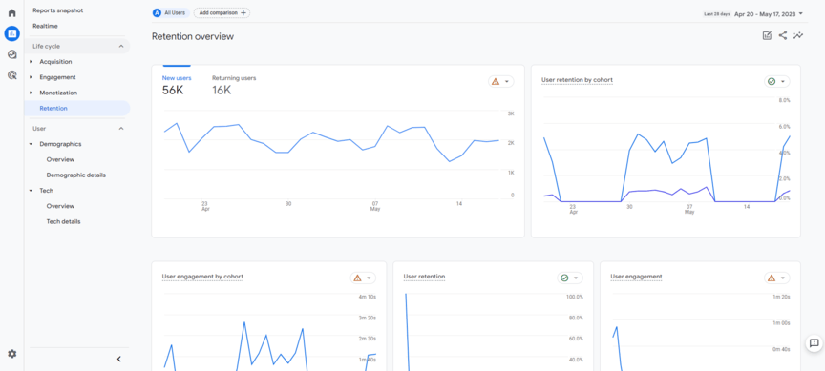Image resolution: width=825 pixels, height=371 pixels.
Task: Open warning dropdown on User engagement card
Action: [776, 278]
